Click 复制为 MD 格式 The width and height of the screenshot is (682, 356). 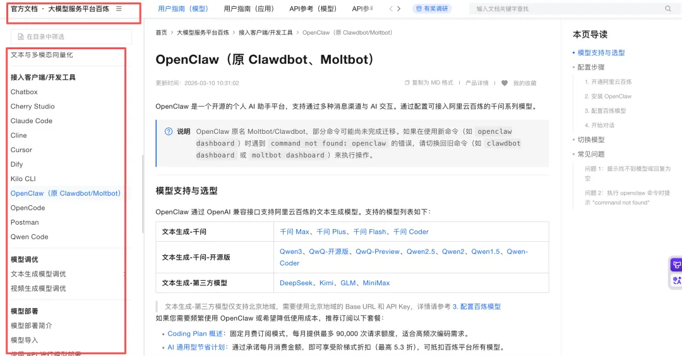click(433, 83)
